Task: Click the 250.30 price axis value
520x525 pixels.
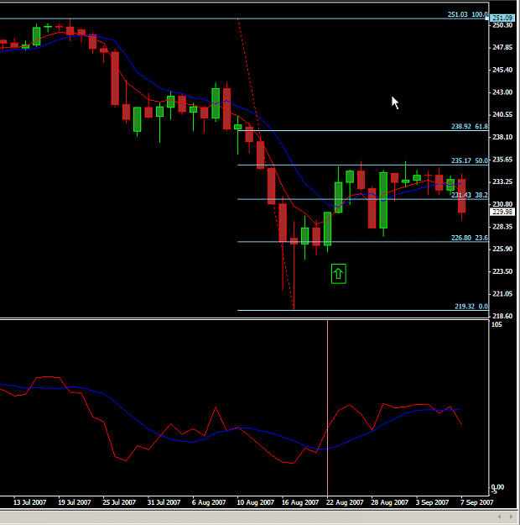Action: point(502,25)
